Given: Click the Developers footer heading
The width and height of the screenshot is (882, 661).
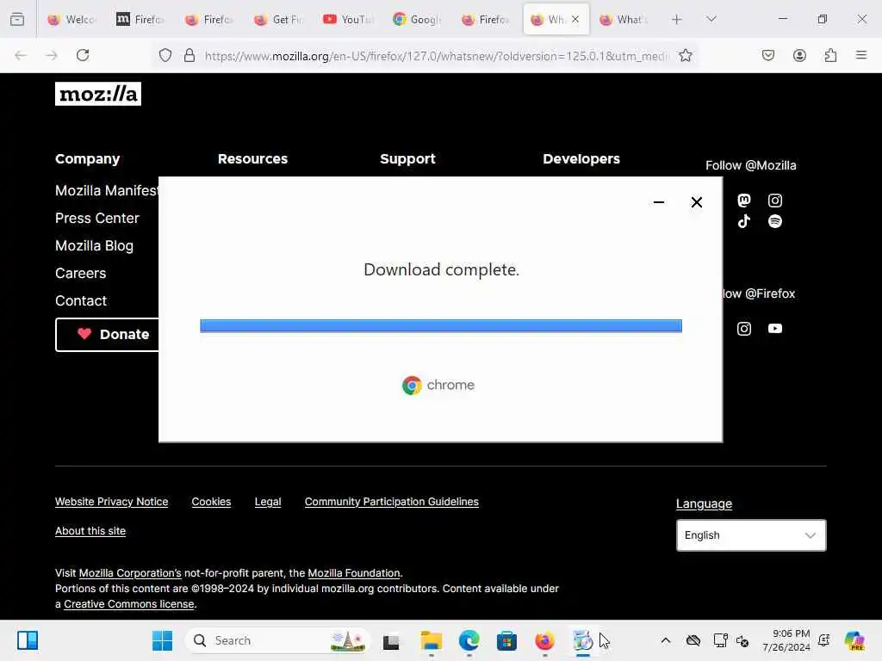Looking at the screenshot, I should 581,159.
